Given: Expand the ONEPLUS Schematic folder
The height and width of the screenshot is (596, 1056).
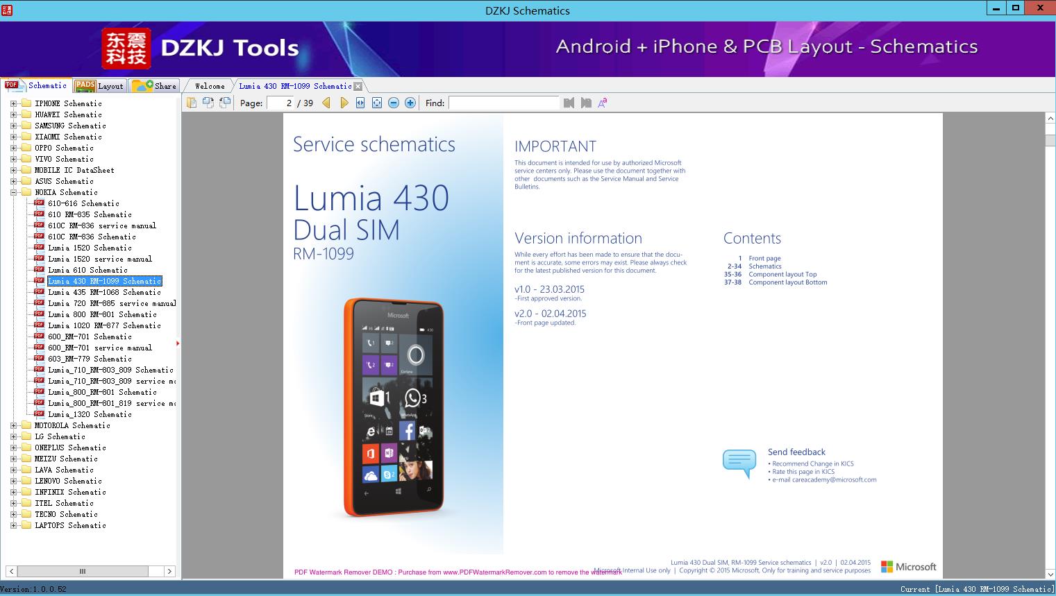Looking at the screenshot, I should pyautogui.click(x=13, y=448).
